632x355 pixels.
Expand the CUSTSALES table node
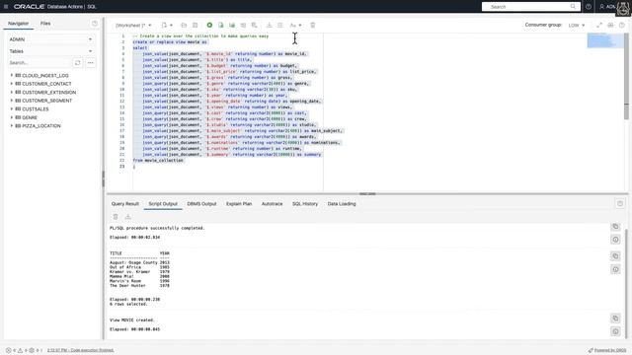point(11,109)
